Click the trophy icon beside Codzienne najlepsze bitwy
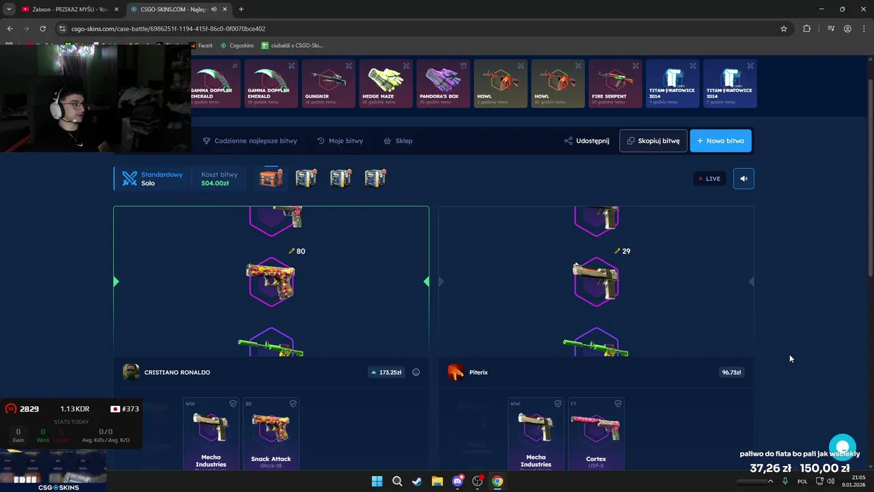The image size is (874, 492). click(x=206, y=141)
